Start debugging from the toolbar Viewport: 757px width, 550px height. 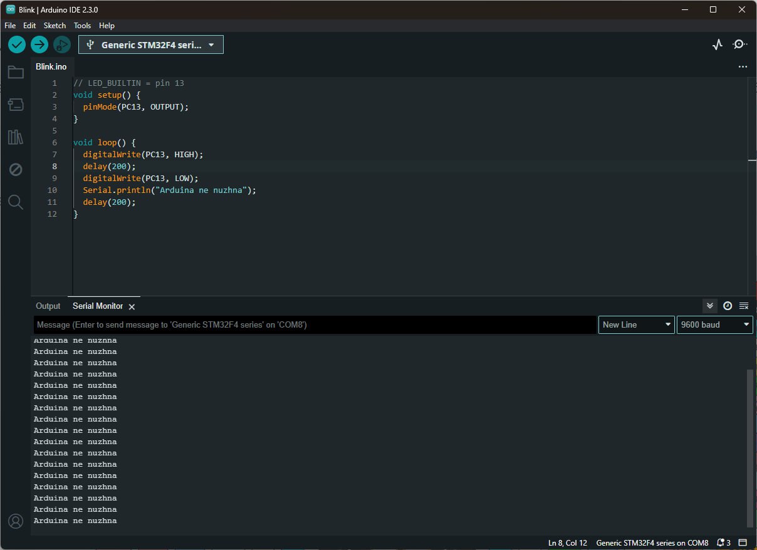point(61,44)
